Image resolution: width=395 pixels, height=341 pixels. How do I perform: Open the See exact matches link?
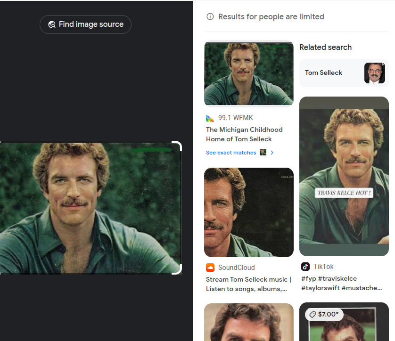231,153
